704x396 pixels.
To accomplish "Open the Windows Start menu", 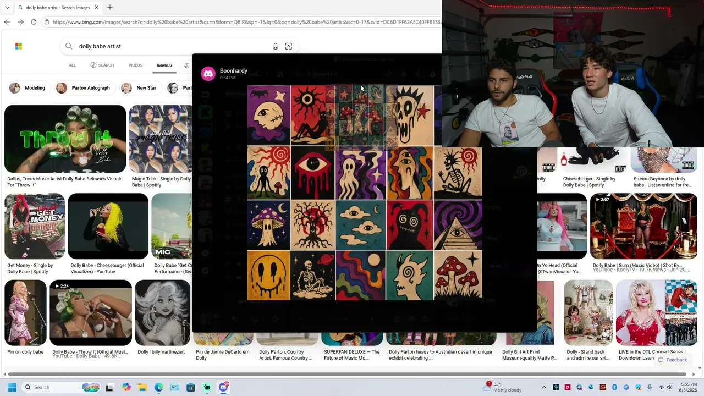I will tap(12, 387).
